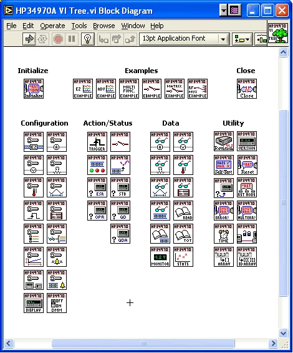
Task: Click Run Continuously toolbar button
Action: pos(42,39)
